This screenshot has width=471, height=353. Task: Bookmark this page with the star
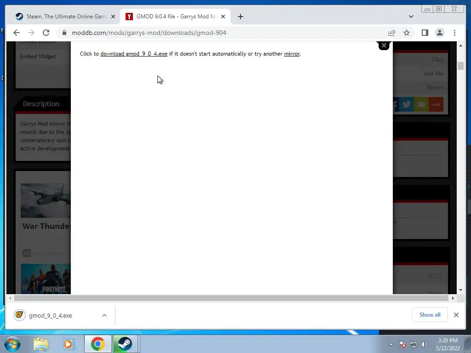[x=407, y=33]
